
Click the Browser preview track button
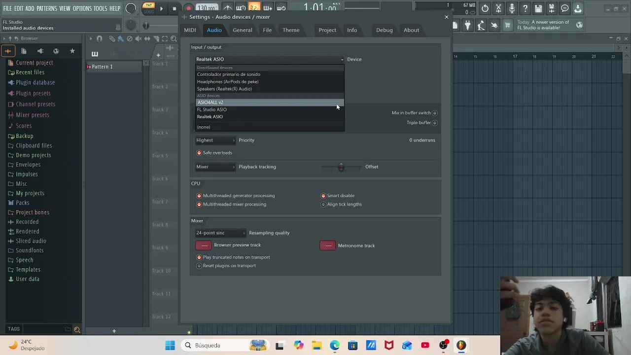click(204, 245)
